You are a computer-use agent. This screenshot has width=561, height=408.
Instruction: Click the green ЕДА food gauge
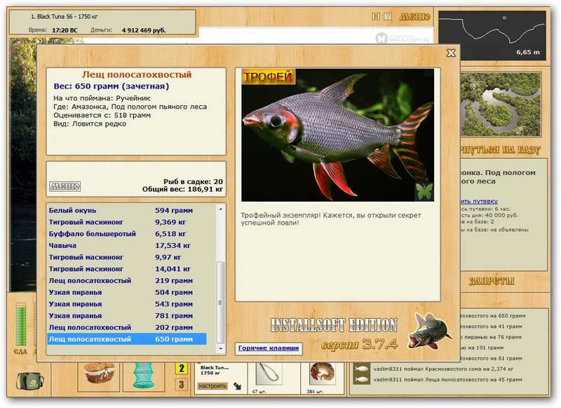click(x=21, y=325)
